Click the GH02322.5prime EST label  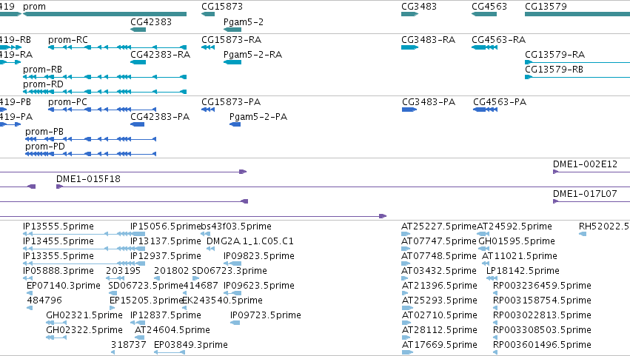(84, 331)
